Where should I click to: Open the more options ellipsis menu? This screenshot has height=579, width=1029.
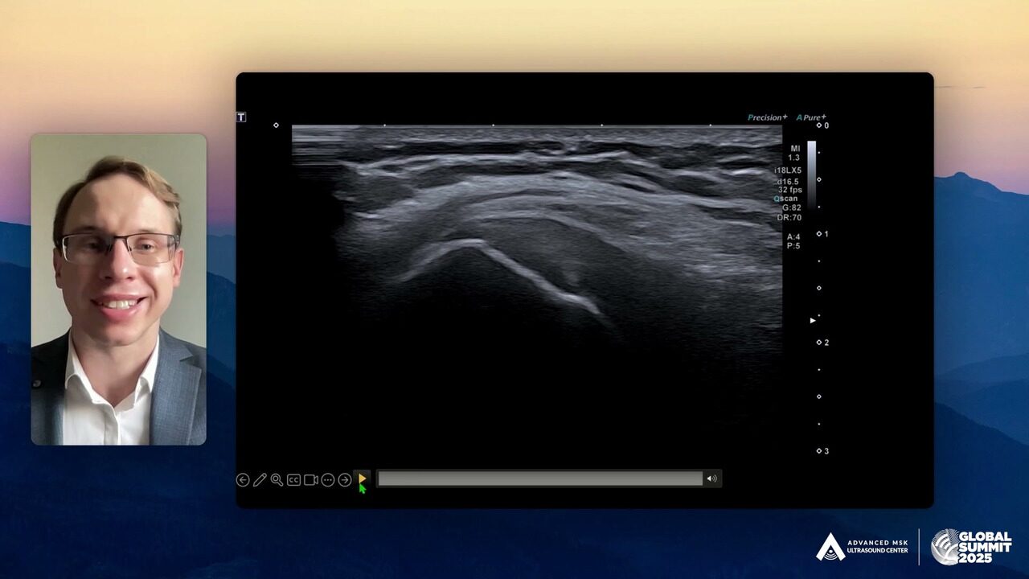point(328,480)
